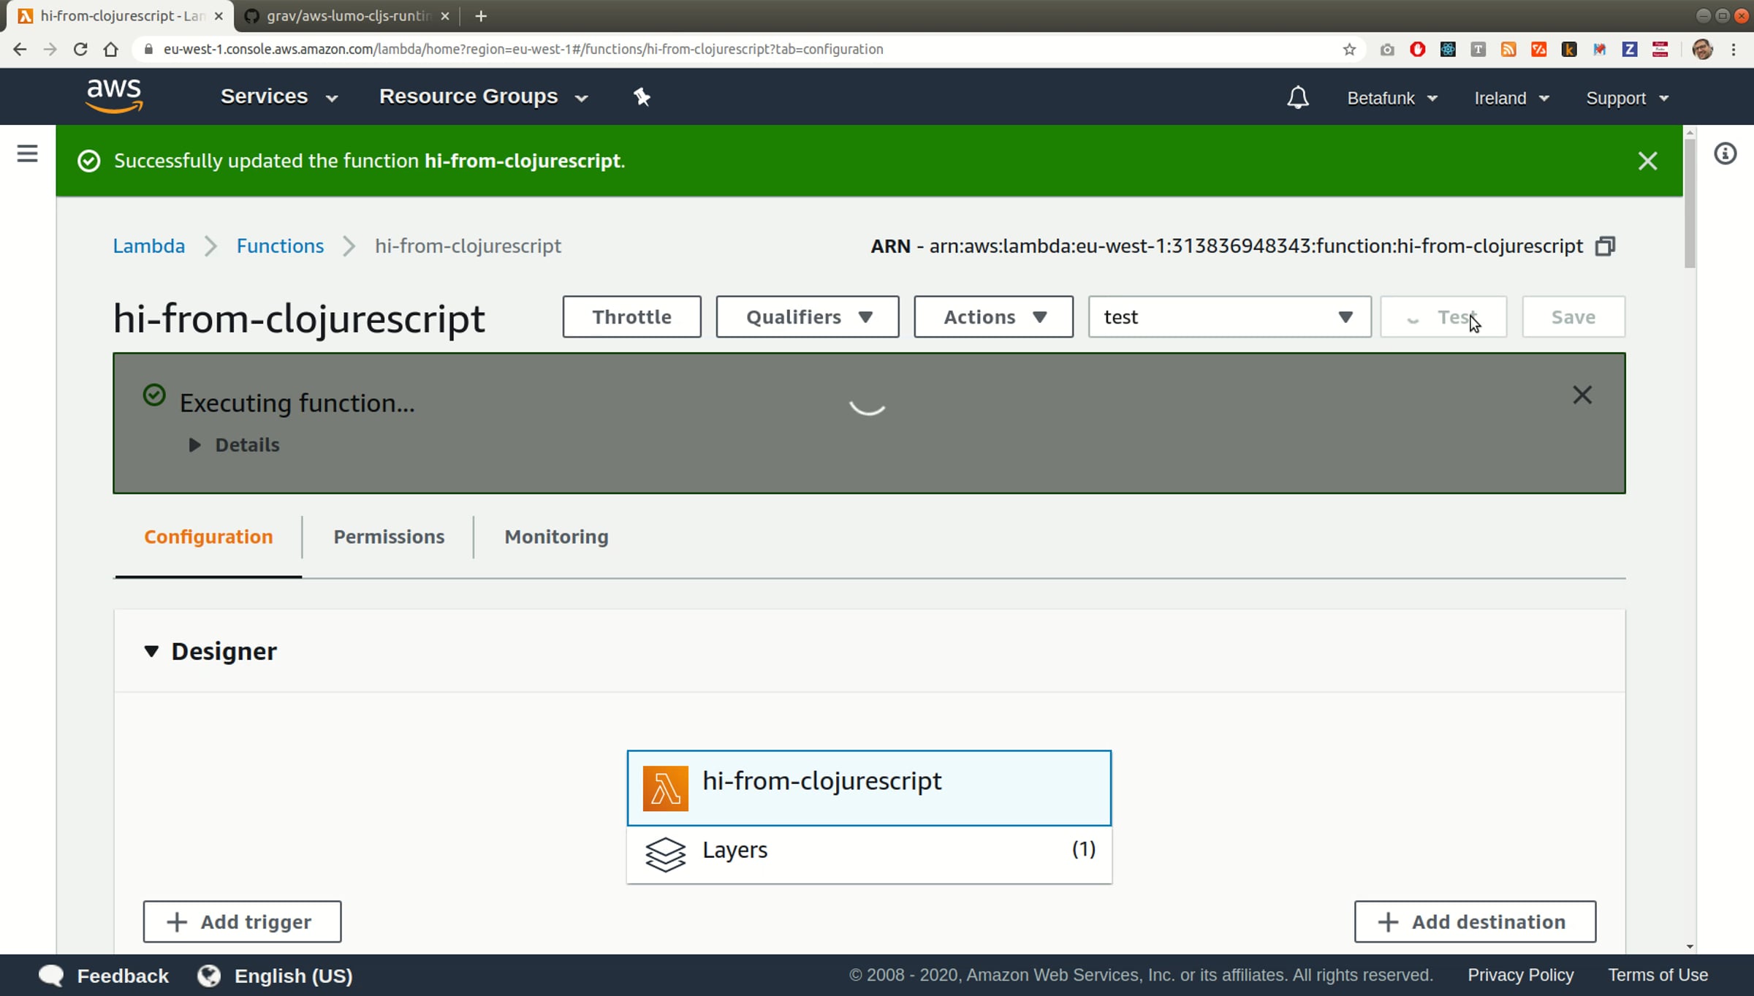The image size is (1754, 996).
Task: Go to the Lambda breadcrumb link
Action: click(149, 246)
